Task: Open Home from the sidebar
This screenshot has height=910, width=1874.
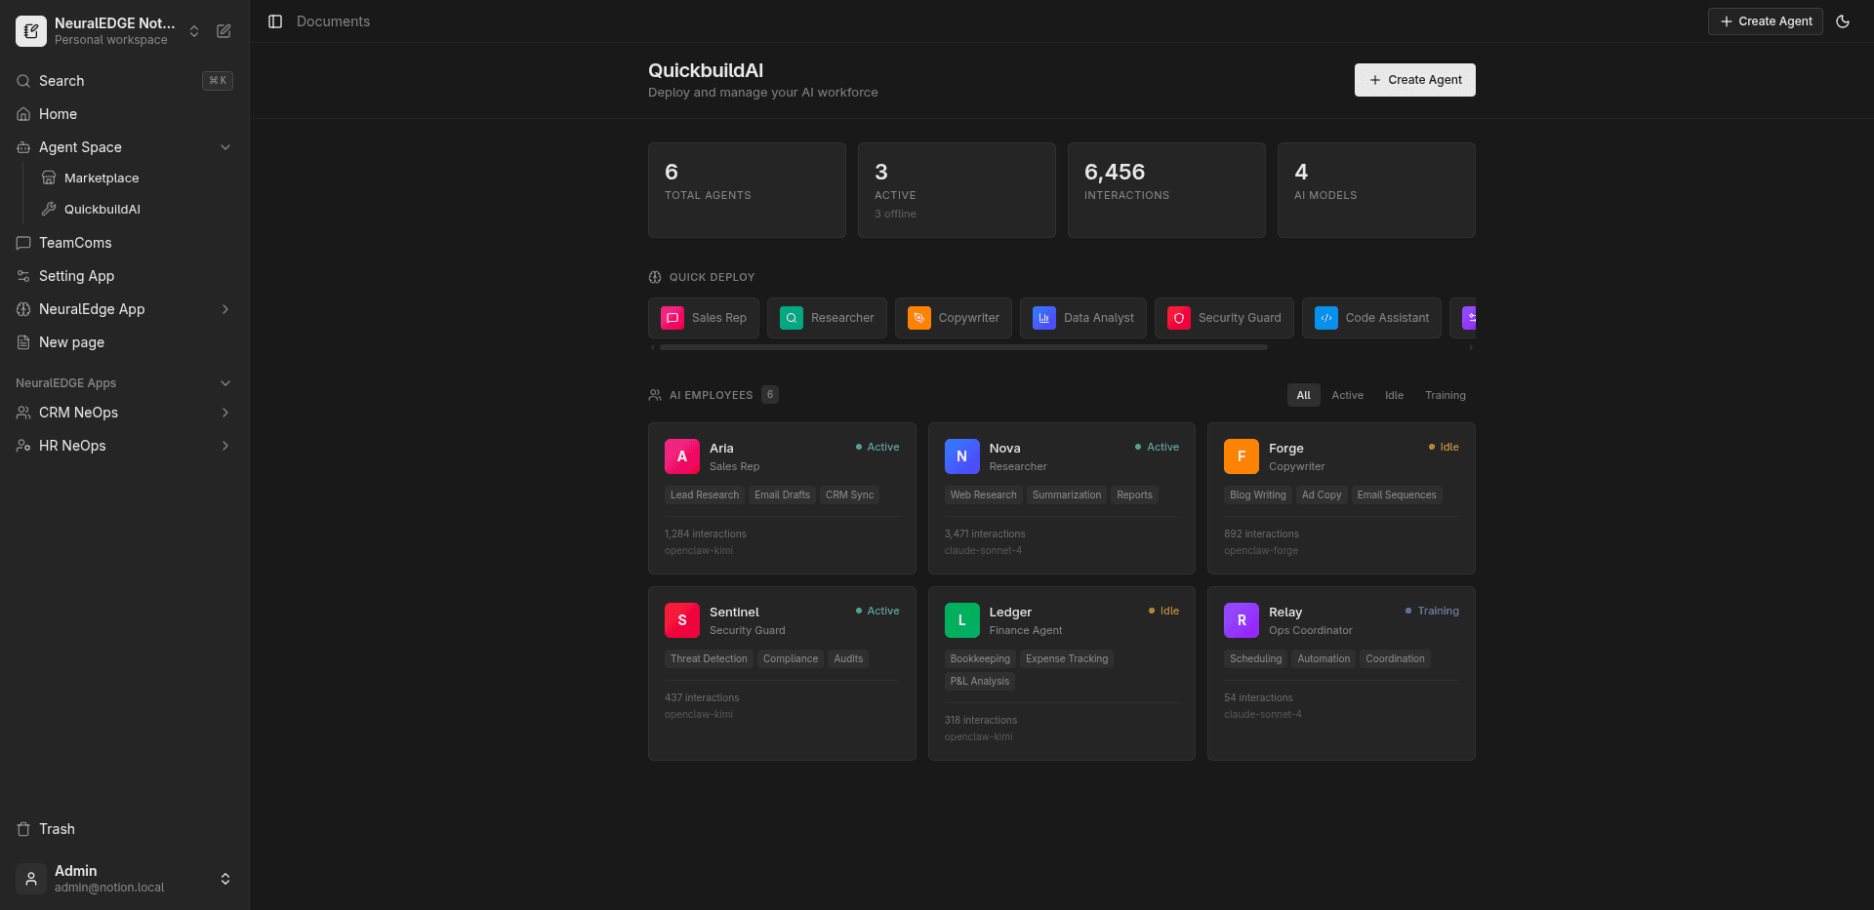Action: [57, 114]
